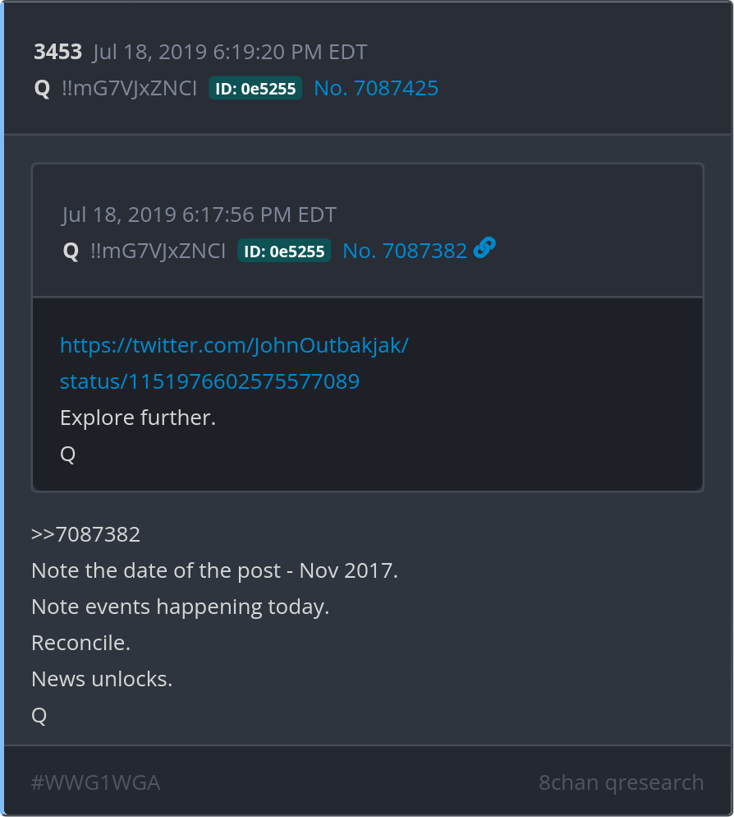This screenshot has width=734, height=817.
Task: Click the "Reconcile." line
Action: tap(80, 644)
